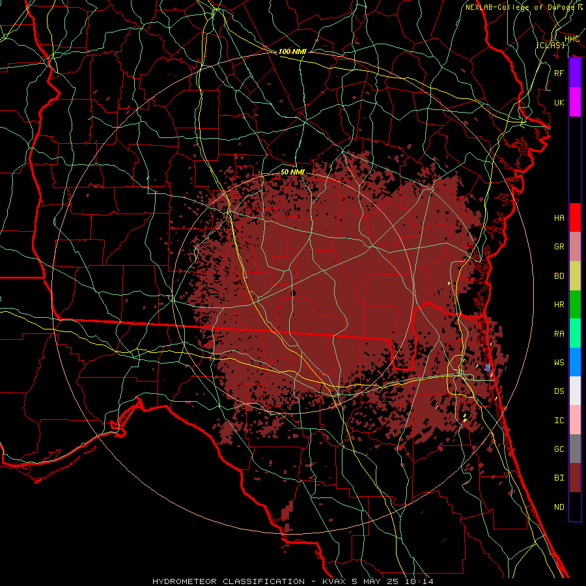
Task: Click the UK magenta legend swatch
Action: coord(575,102)
